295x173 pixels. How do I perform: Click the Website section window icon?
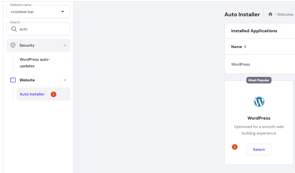coord(13,80)
